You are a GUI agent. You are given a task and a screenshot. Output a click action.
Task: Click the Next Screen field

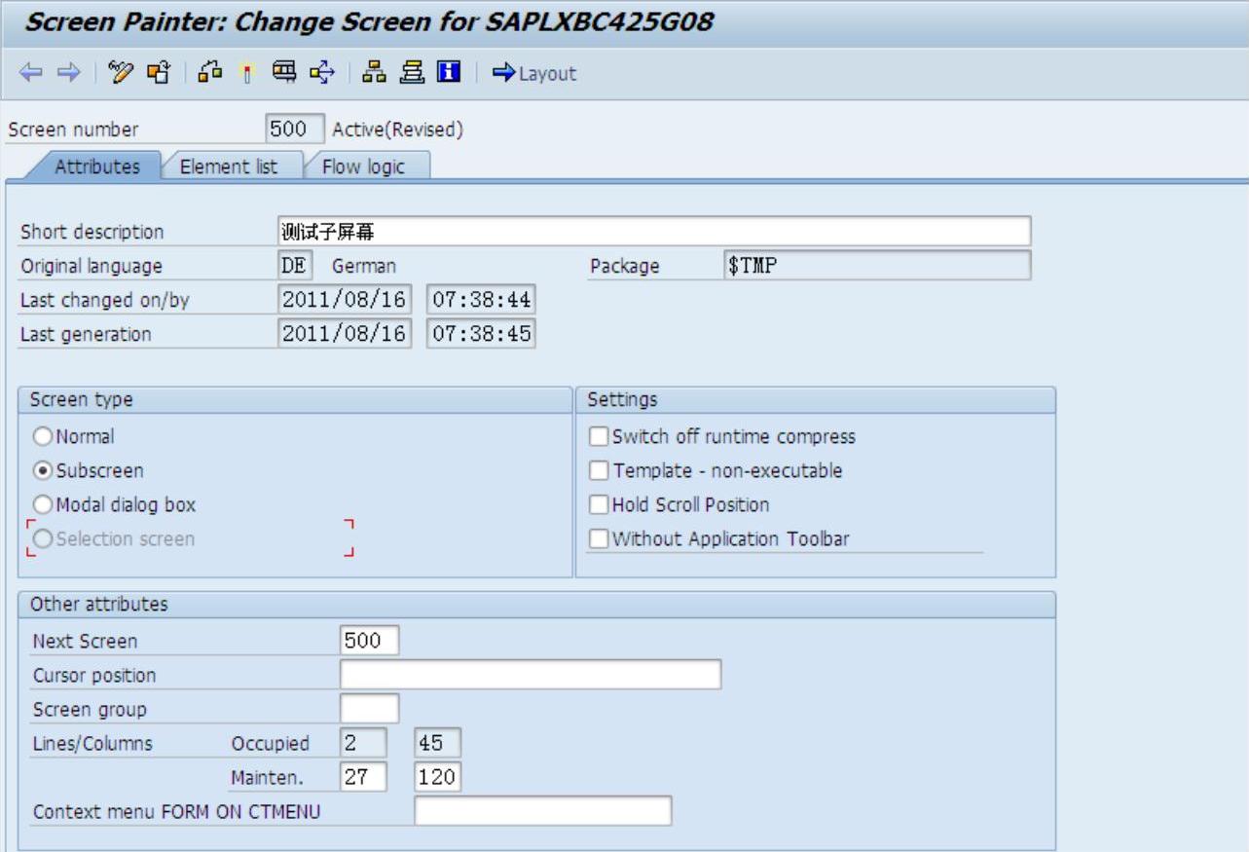coord(369,641)
